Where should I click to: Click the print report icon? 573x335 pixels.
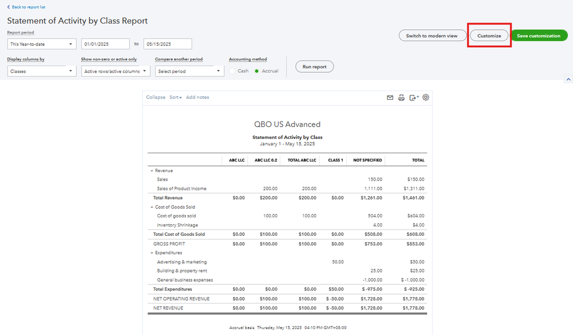pyautogui.click(x=401, y=98)
